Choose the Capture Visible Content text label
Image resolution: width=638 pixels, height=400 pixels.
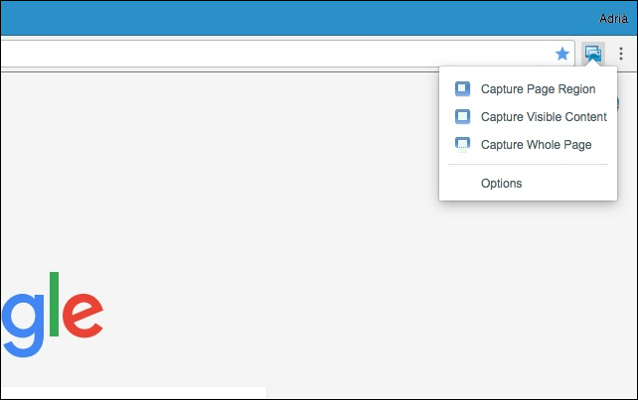544,116
